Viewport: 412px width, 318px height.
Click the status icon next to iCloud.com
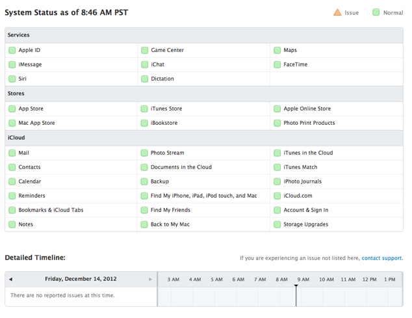(277, 196)
